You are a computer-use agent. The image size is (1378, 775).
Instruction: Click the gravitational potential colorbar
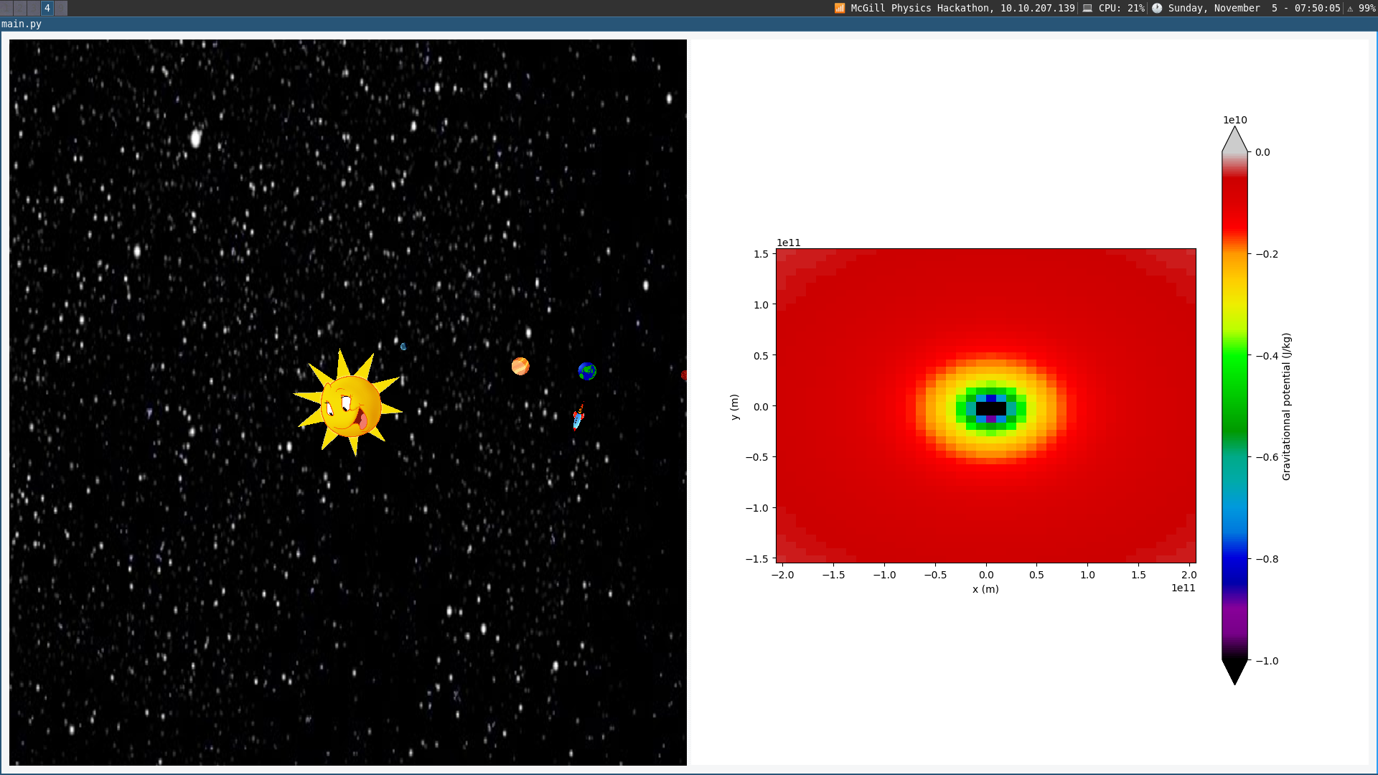(1234, 405)
